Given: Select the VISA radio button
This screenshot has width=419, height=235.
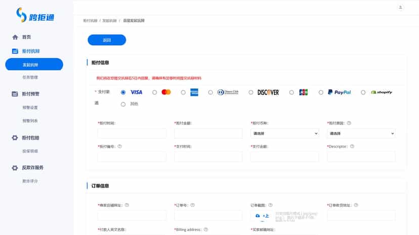Looking at the screenshot, I should click(x=123, y=92).
